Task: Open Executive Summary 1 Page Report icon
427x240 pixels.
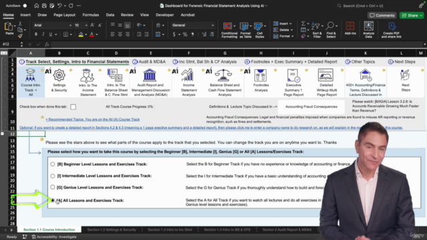Action: 294,75
